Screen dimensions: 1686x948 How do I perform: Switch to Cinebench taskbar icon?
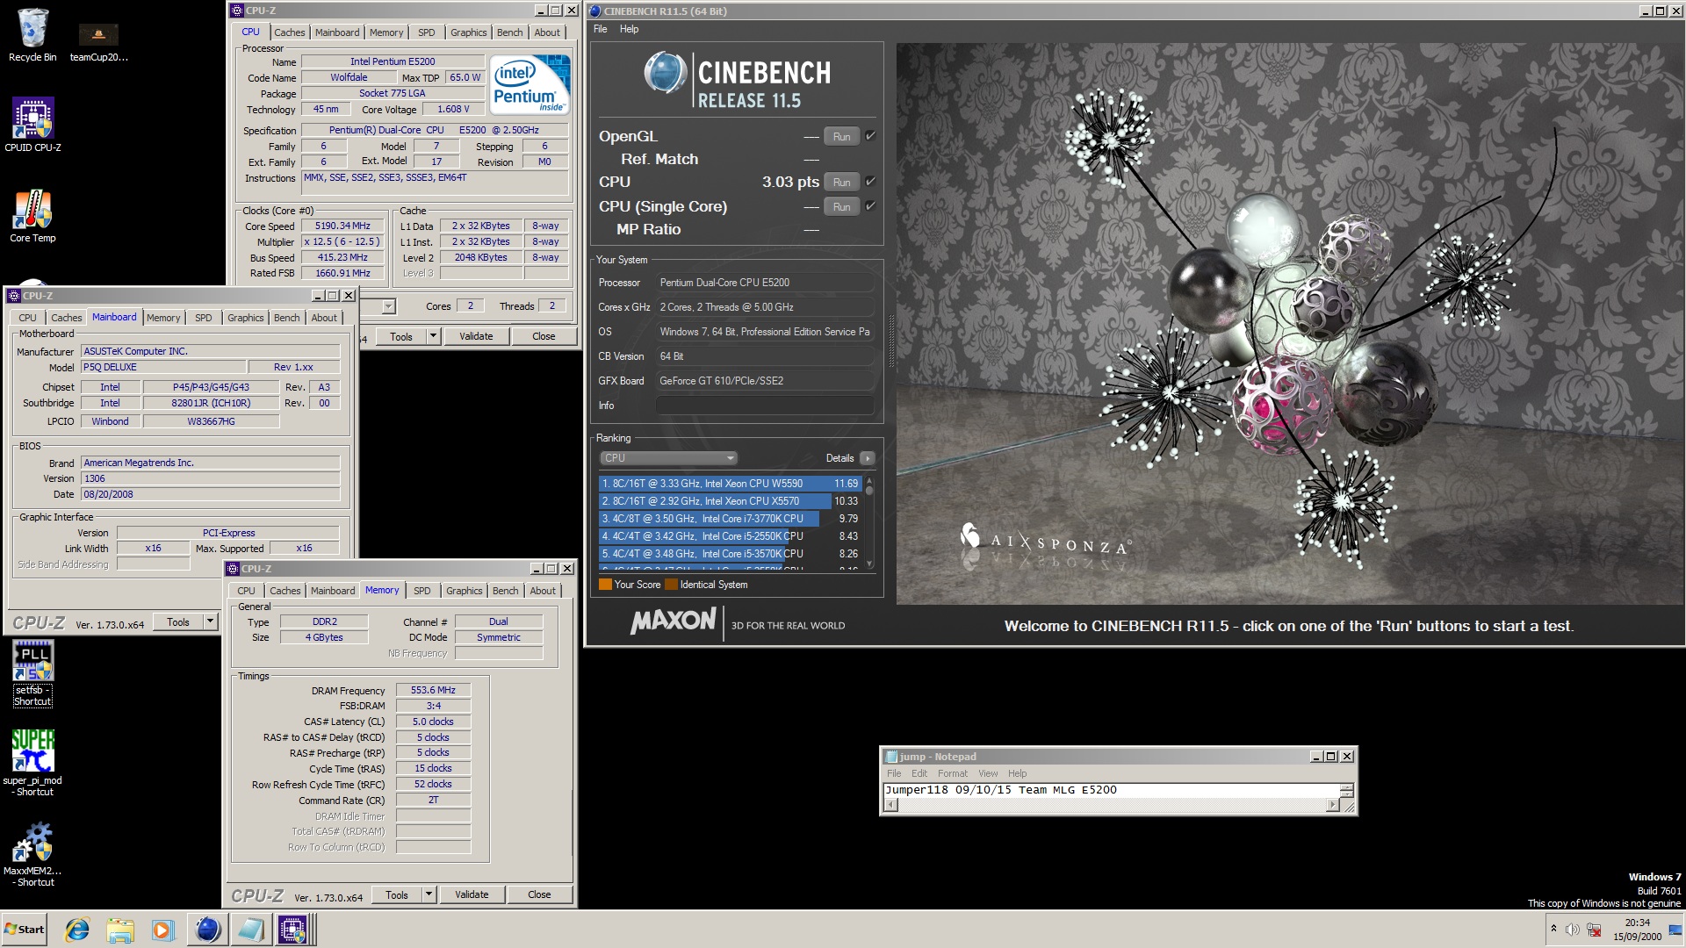click(x=207, y=930)
